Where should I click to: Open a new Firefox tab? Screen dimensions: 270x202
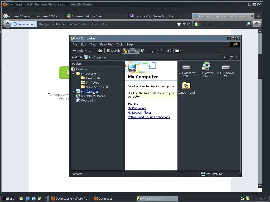[258, 16]
